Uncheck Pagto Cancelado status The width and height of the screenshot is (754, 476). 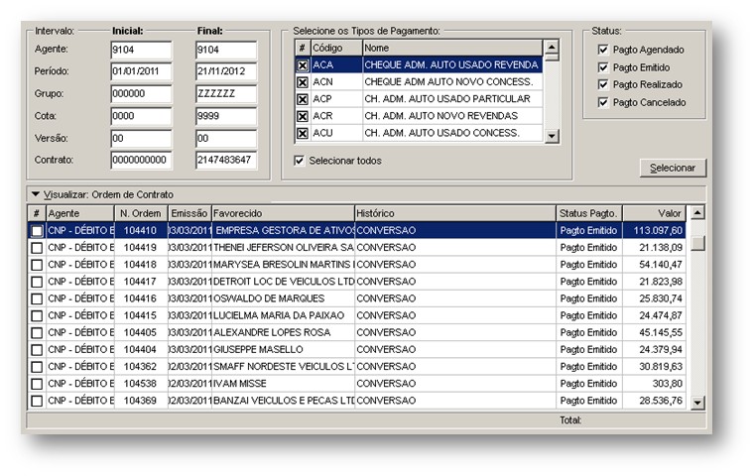pyautogui.click(x=603, y=102)
